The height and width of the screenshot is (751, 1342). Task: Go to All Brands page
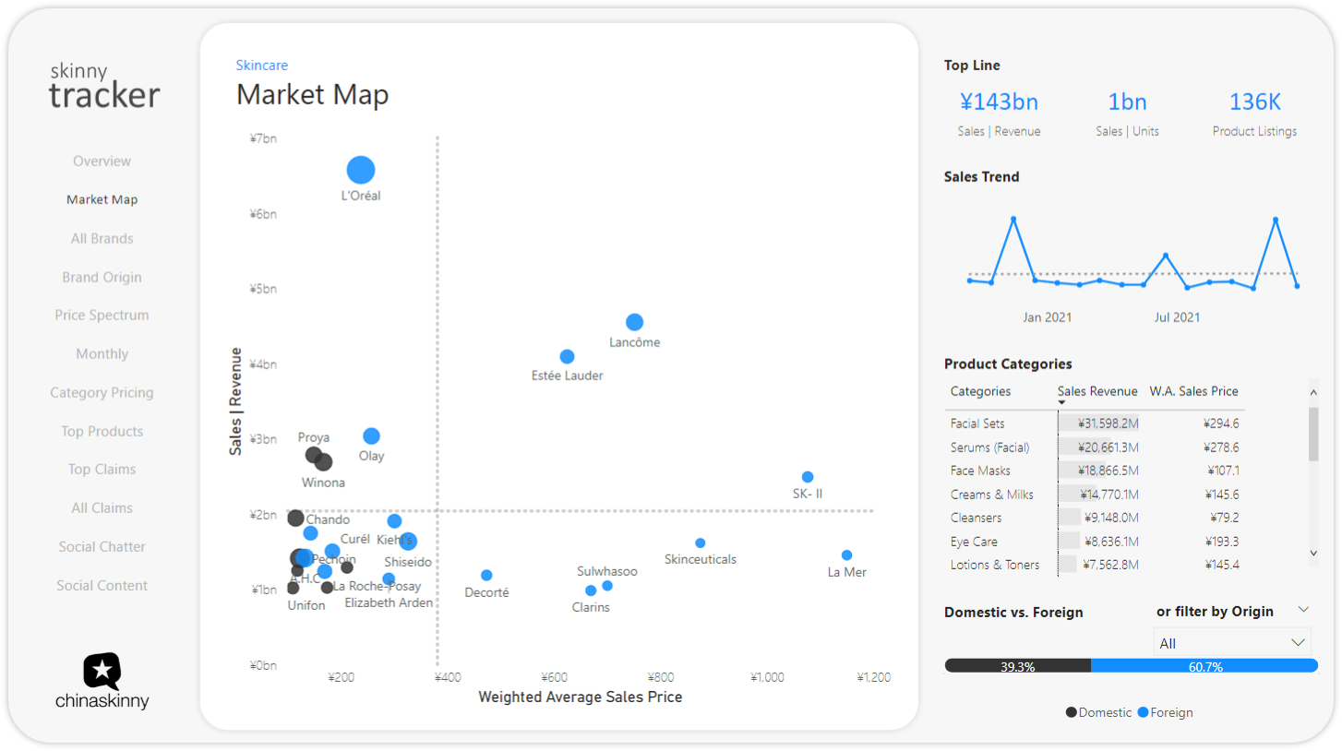click(x=102, y=239)
